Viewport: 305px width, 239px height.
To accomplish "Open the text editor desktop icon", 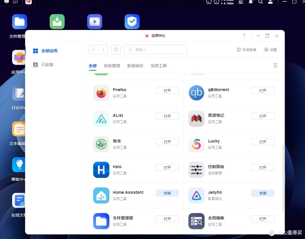I will [x=19, y=129].
